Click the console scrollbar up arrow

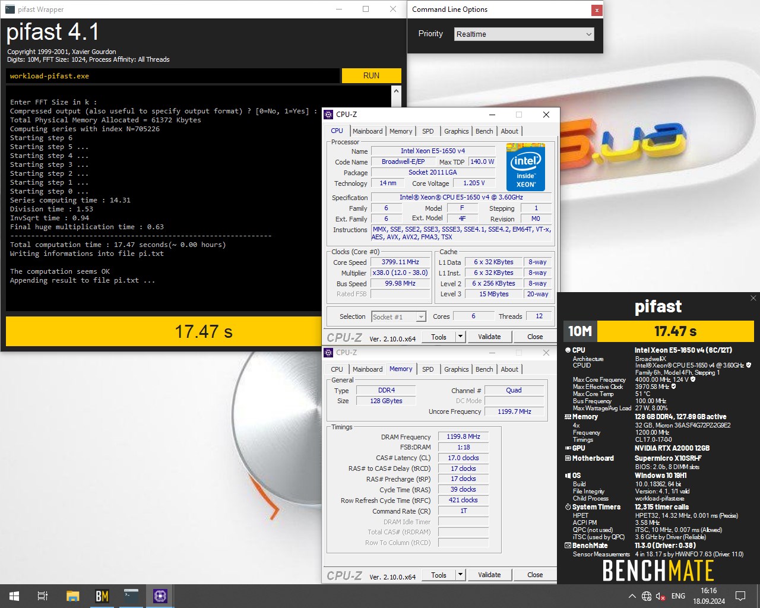[x=396, y=91]
